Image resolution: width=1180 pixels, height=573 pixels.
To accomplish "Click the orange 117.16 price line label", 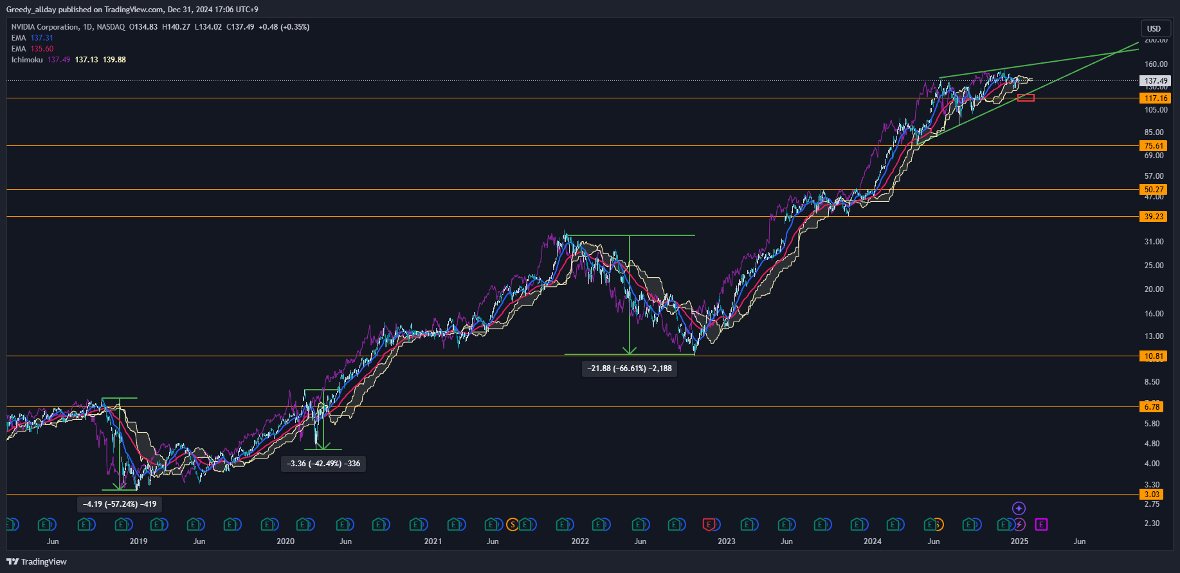I will pyautogui.click(x=1156, y=98).
